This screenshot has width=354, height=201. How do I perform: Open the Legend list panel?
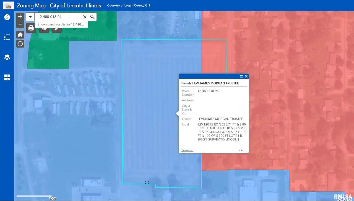click(7, 37)
